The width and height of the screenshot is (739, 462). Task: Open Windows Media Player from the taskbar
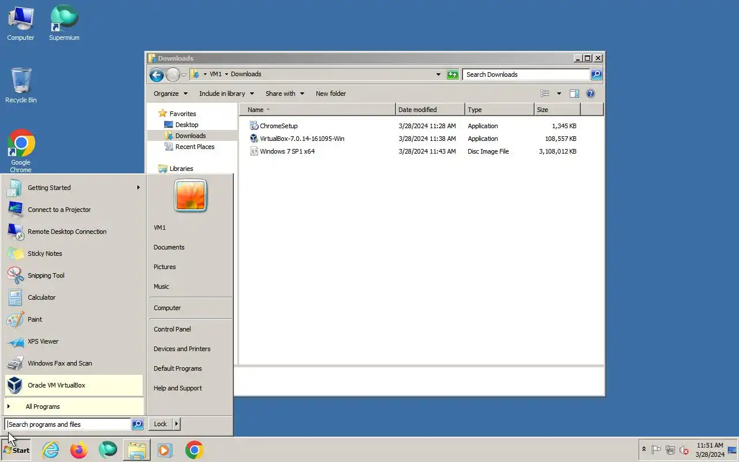[x=165, y=450]
